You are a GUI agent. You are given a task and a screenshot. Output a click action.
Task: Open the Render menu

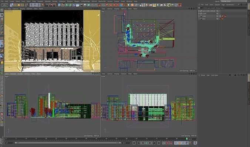click(55, 1)
